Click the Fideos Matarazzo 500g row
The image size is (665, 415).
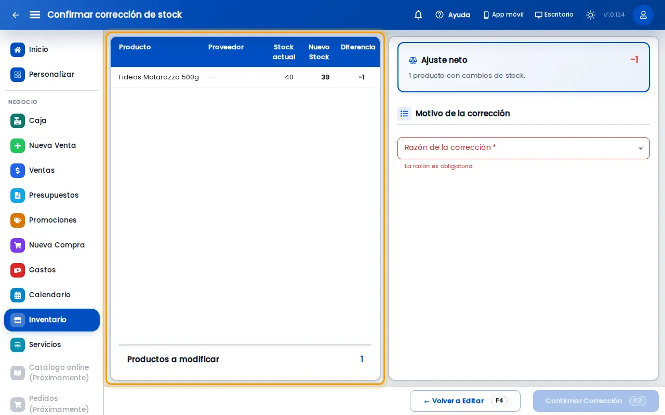click(245, 77)
